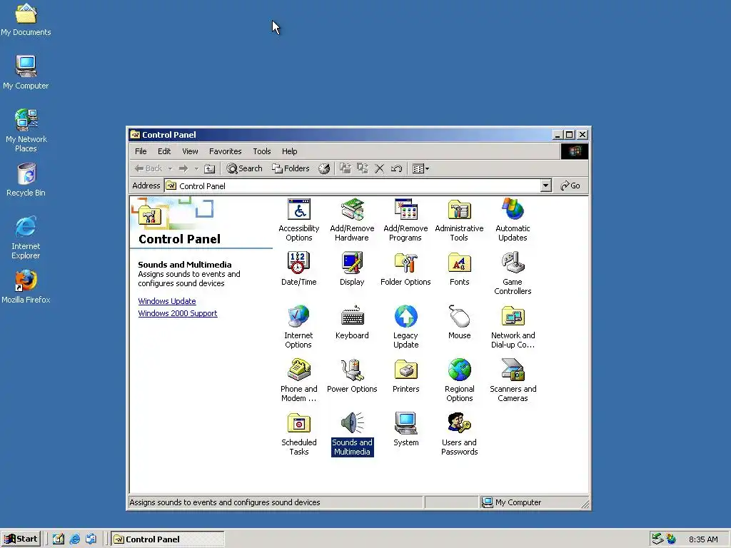Select Network and Dial-up Connections icon

[x=513, y=327]
